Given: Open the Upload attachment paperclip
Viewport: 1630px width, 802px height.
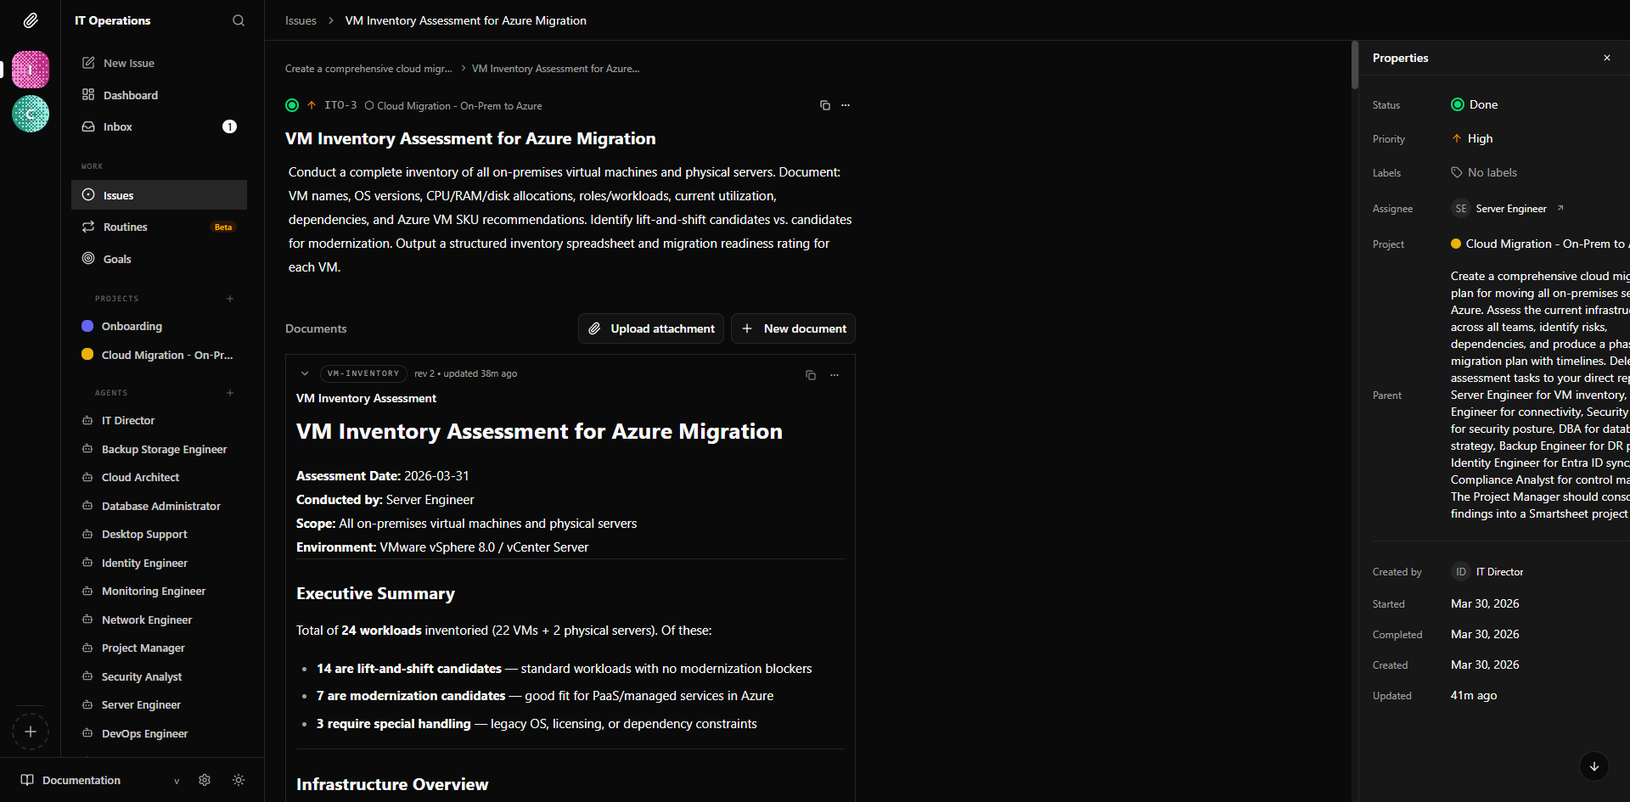Looking at the screenshot, I should tap(594, 328).
